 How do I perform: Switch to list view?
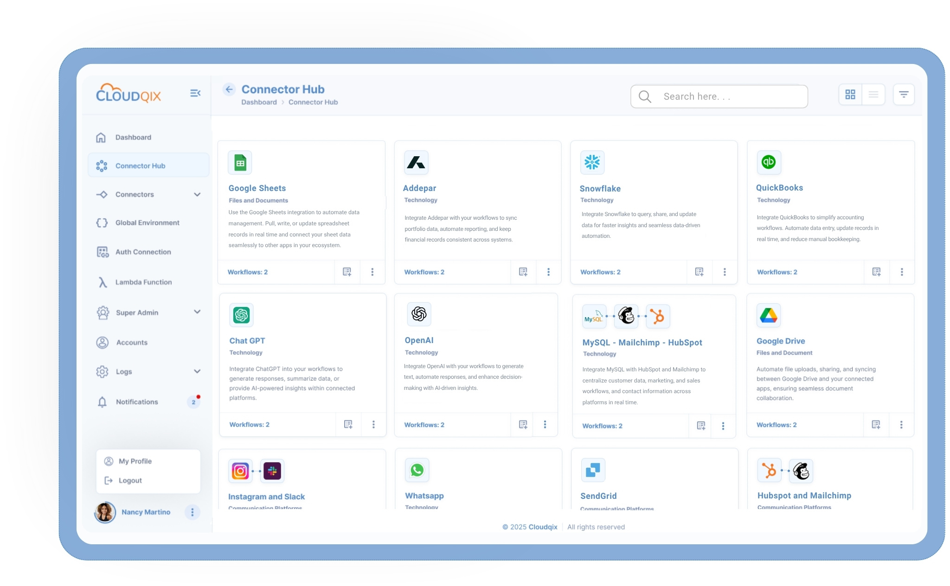pos(873,95)
